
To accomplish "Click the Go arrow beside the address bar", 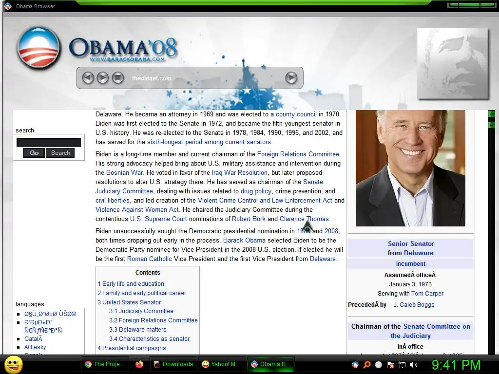I will tap(291, 77).
